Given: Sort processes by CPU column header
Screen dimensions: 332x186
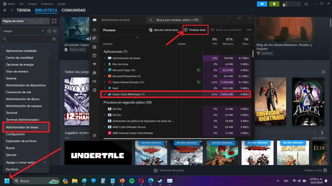Looking at the screenshot, I should coord(211,41).
